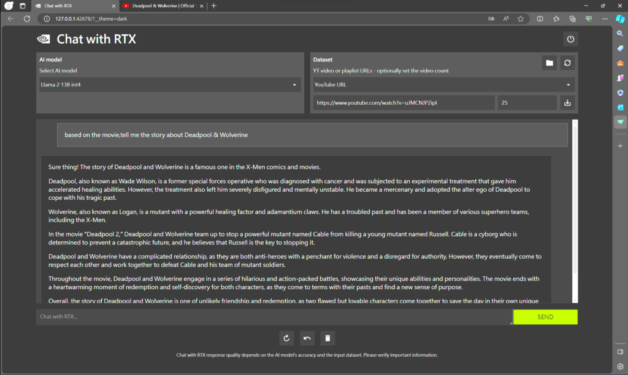This screenshot has height=375, width=628.
Task: Click the Chat with RTX message input box
Action: [x=274, y=317]
